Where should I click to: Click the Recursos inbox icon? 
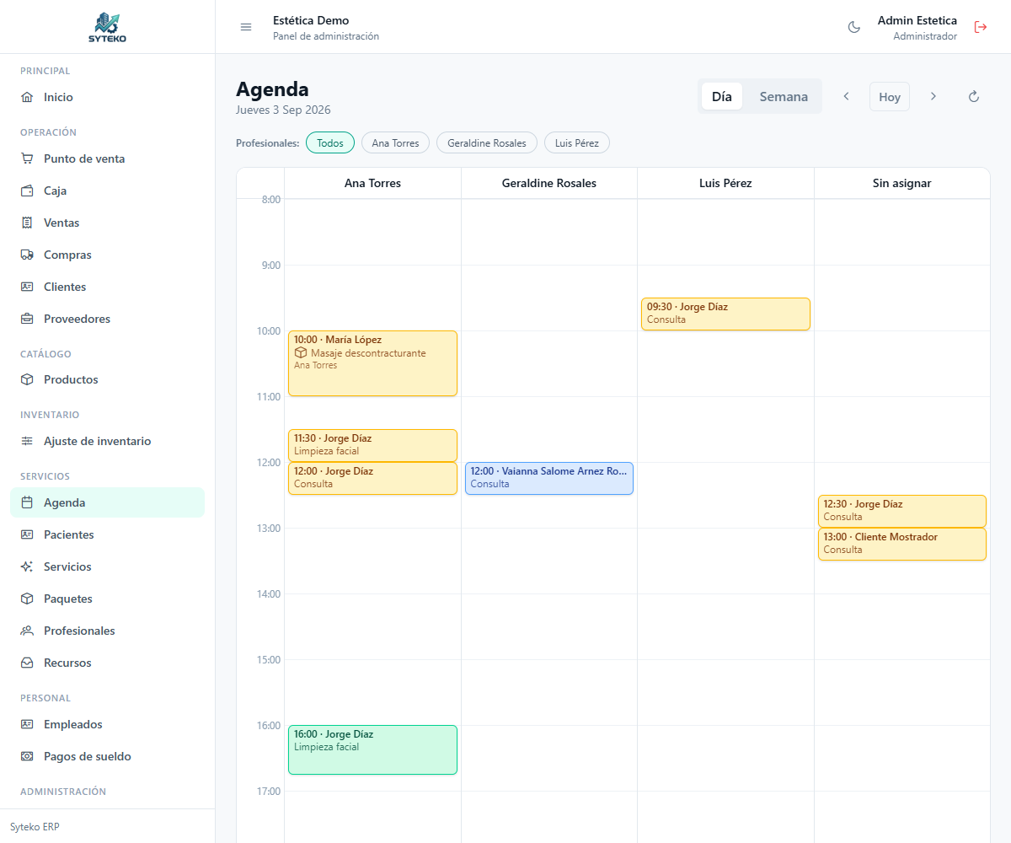pyautogui.click(x=27, y=663)
